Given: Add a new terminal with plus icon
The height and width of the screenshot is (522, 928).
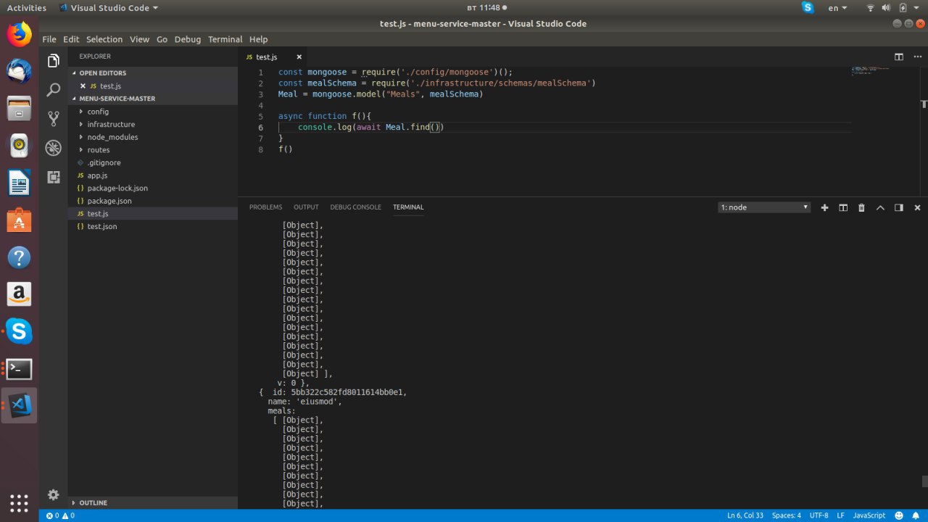Looking at the screenshot, I should click(824, 207).
